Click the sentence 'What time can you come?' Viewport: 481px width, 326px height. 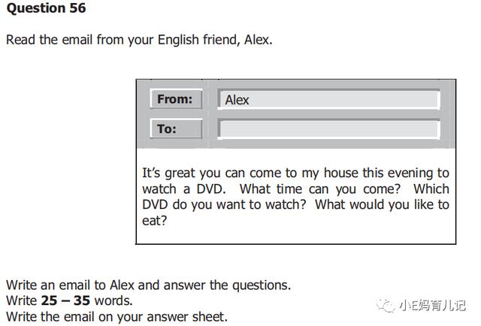[320, 189]
